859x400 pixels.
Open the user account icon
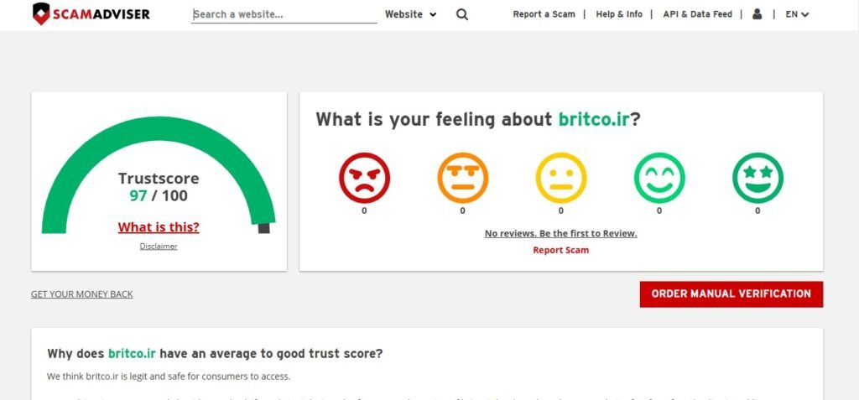(757, 14)
